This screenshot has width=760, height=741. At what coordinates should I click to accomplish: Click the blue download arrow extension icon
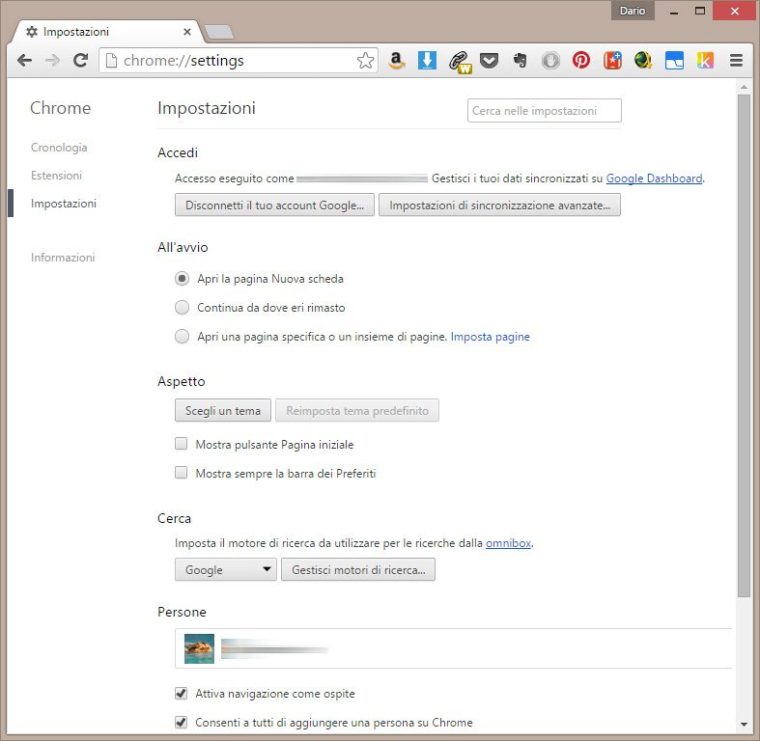(x=427, y=60)
